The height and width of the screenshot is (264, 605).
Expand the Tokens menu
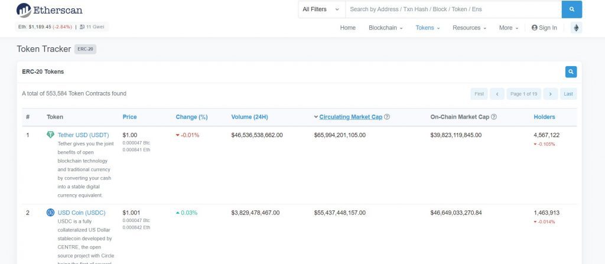[x=428, y=28]
